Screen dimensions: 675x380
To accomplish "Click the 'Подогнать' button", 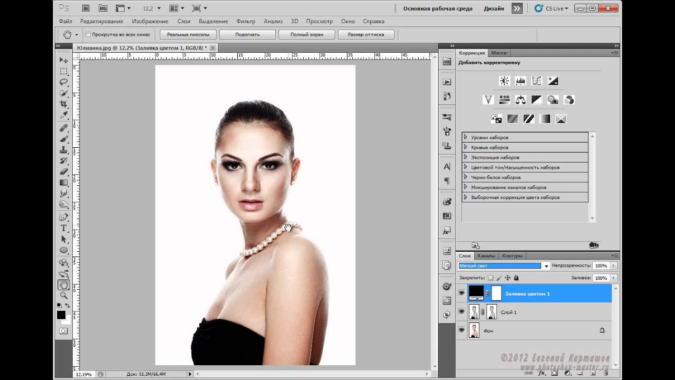I will point(247,34).
